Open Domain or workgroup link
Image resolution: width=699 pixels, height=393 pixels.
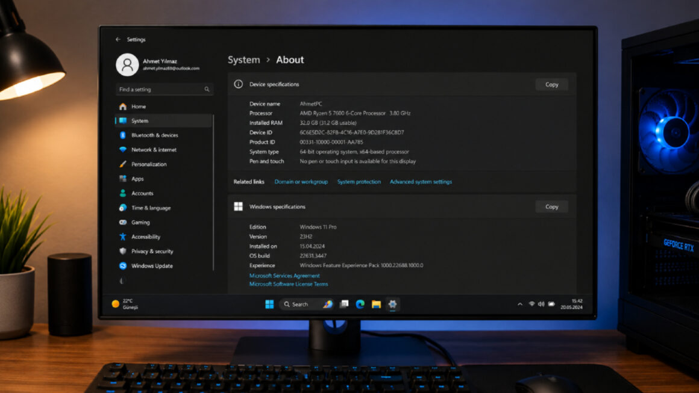[x=301, y=182]
